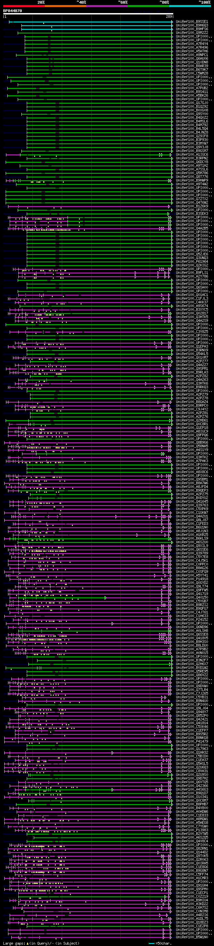
Task: Choose hit UniRef100_A5BK26
Action: [x=192, y=96]
